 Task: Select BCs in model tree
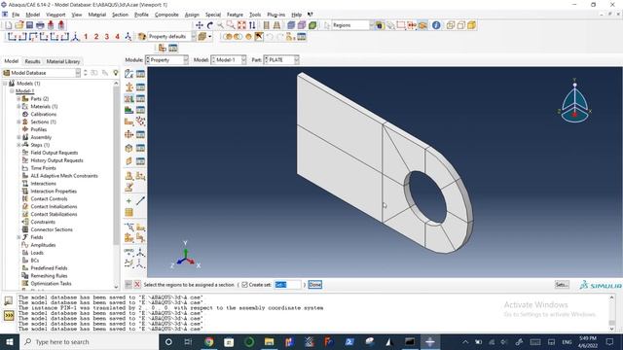coord(35,261)
